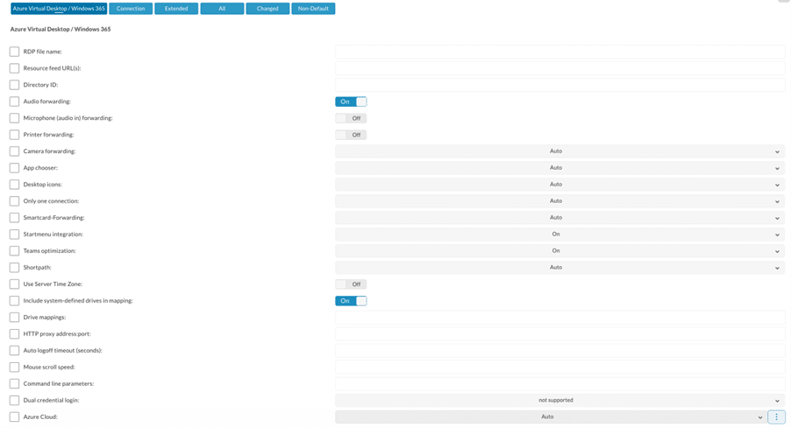Enable the Directory ID checkbox
Viewport: 791px width, 427px height.
[14, 85]
